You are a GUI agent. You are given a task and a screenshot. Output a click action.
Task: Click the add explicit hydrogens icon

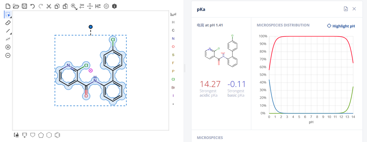tap(98, 6)
